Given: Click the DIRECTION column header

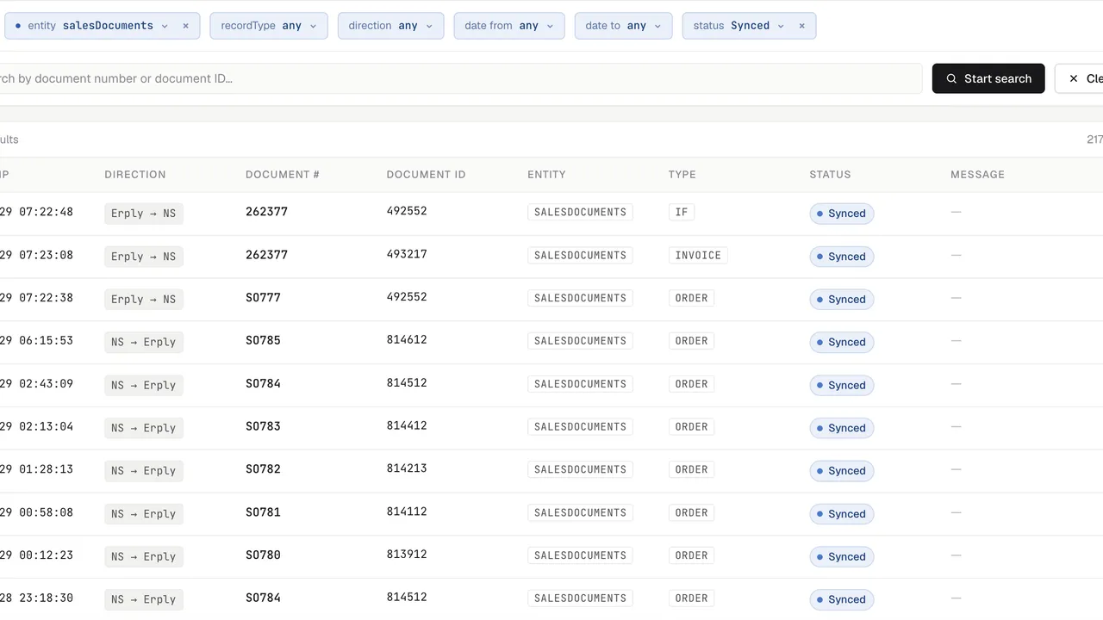Looking at the screenshot, I should click(x=135, y=175).
